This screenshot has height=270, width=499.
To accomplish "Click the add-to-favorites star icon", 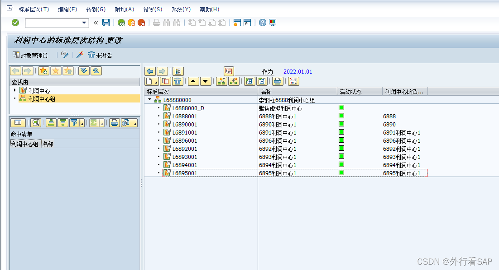I will click(43, 70).
